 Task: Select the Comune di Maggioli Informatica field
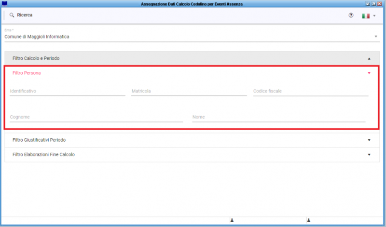pos(192,37)
